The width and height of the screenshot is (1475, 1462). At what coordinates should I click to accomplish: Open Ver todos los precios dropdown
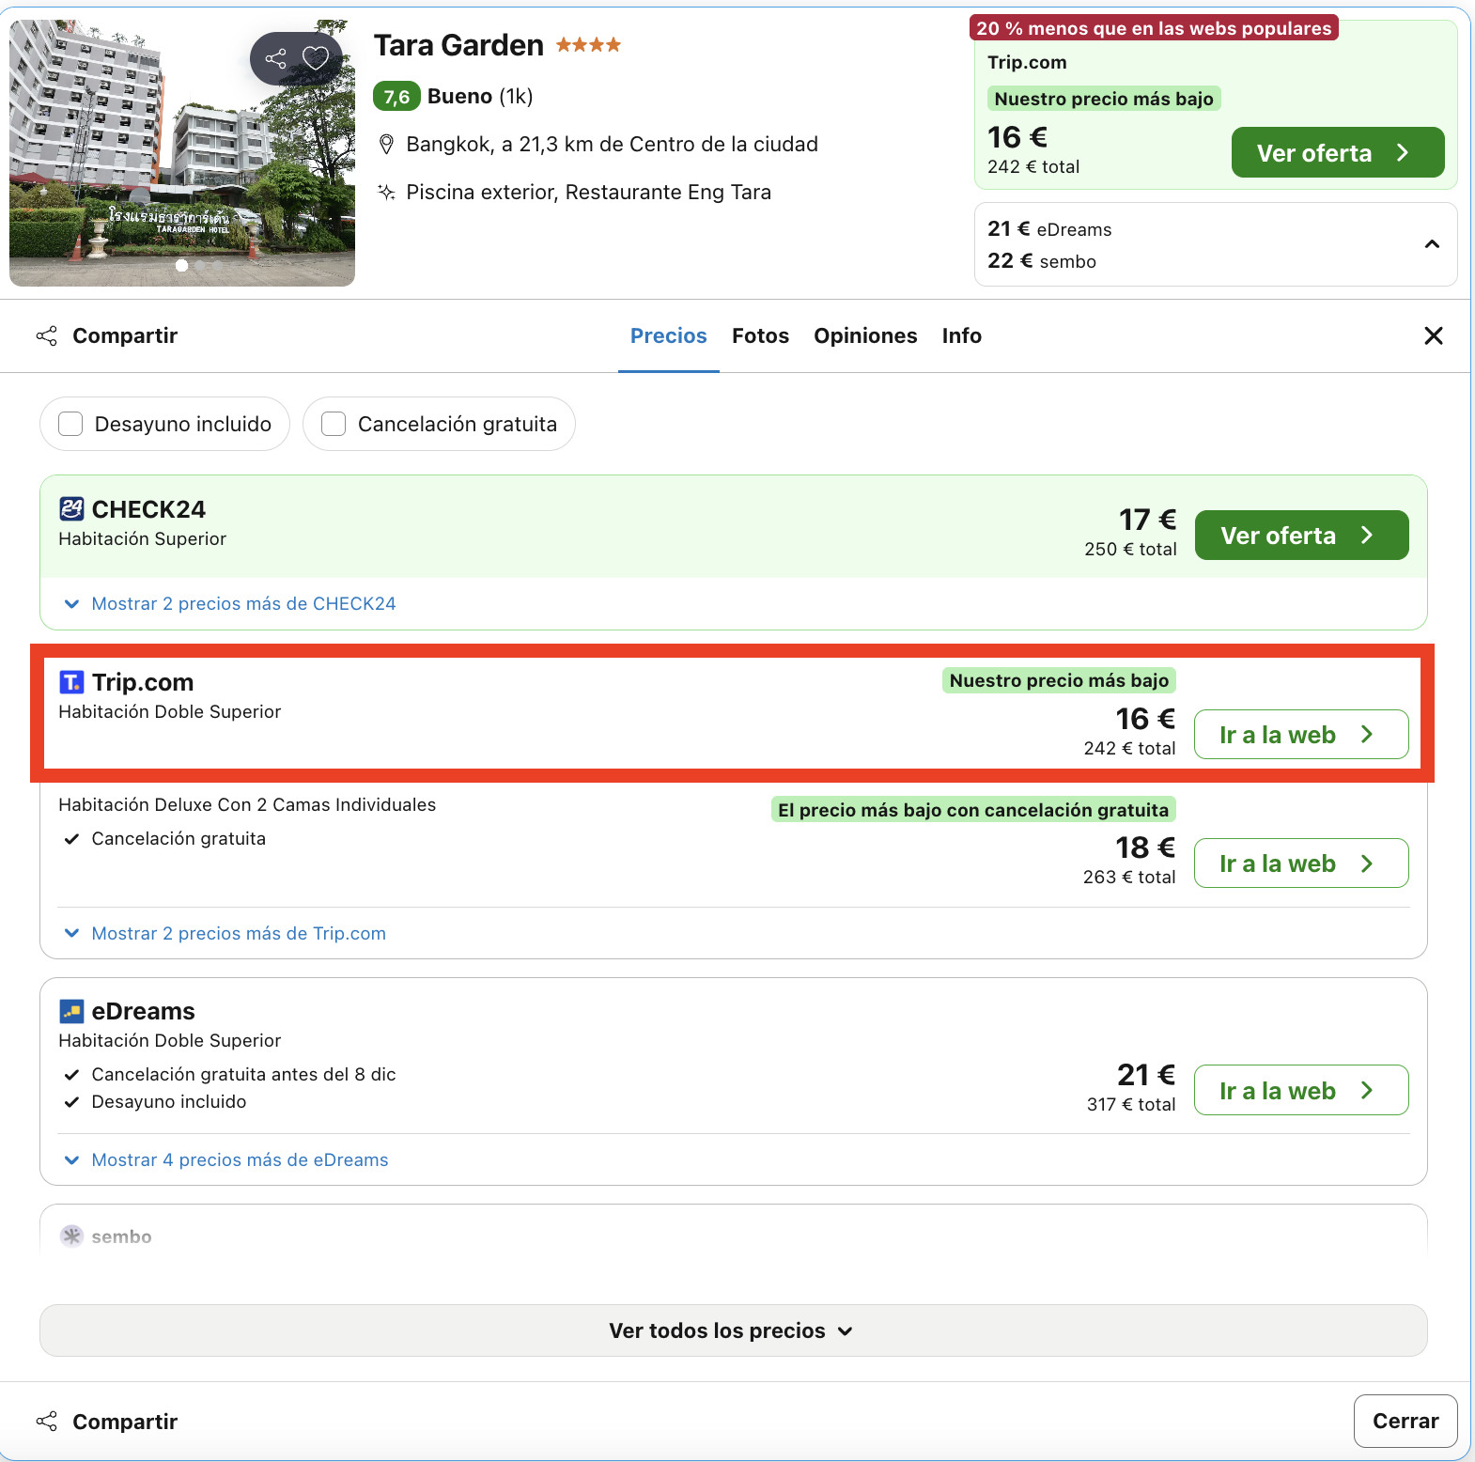point(733,1330)
